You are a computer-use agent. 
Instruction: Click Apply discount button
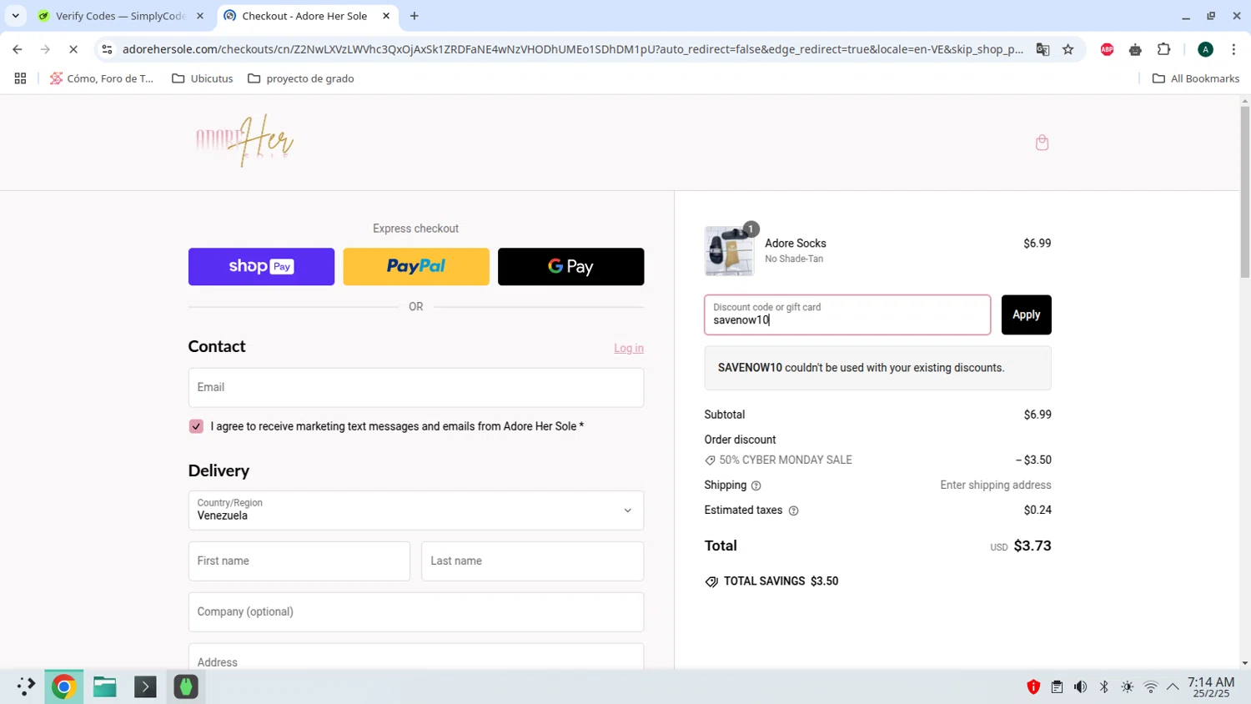1026,314
